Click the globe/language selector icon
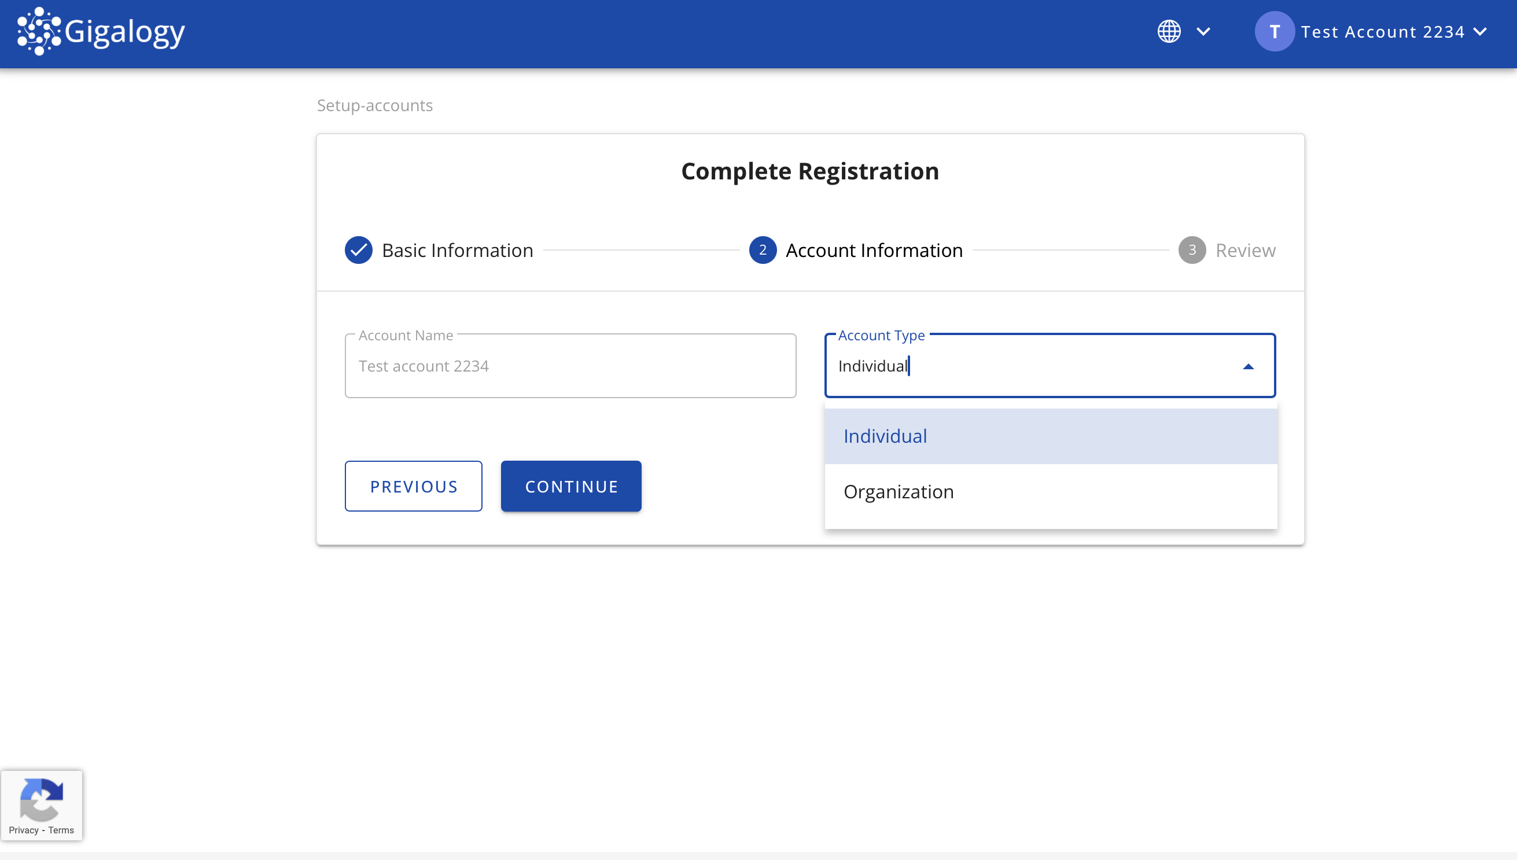The width and height of the screenshot is (1517, 860). click(x=1170, y=31)
